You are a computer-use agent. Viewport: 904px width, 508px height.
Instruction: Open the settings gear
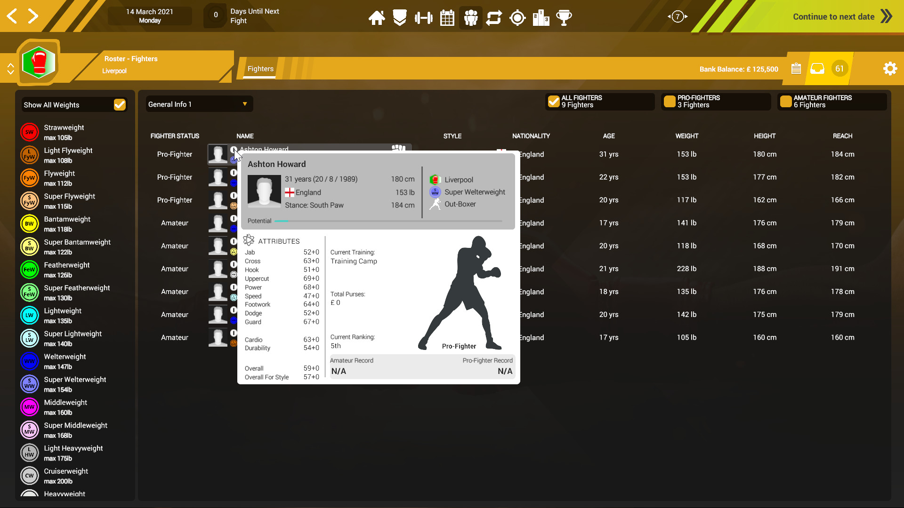pos(890,68)
